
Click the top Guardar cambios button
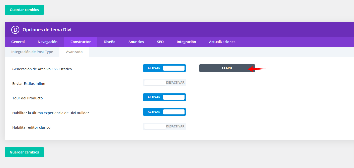pos(24,10)
